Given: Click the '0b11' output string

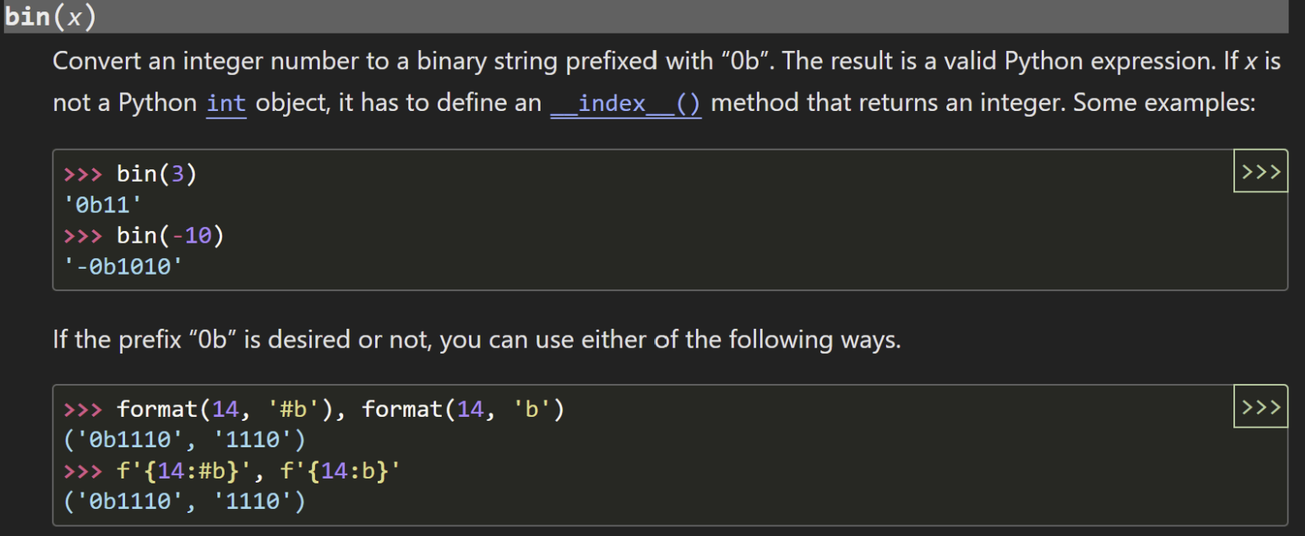Looking at the screenshot, I should (103, 205).
